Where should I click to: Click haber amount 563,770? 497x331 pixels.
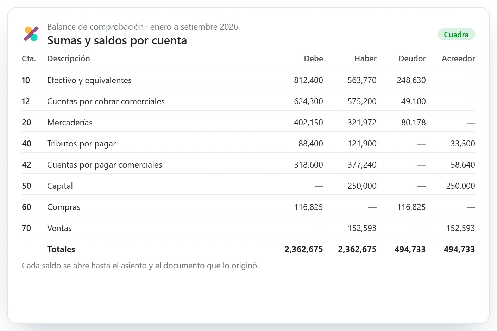[362, 80]
